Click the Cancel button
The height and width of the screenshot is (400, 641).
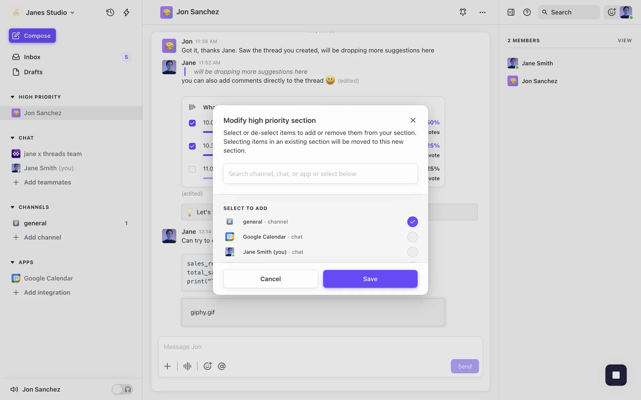(270, 279)
